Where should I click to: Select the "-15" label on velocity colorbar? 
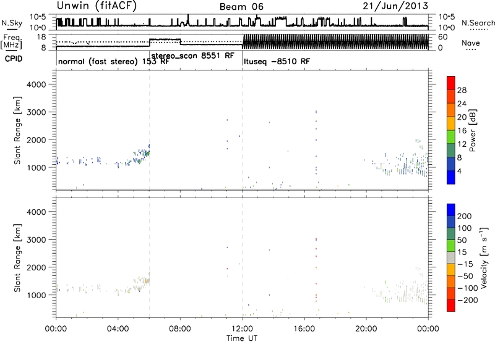[x=465, y=264]
